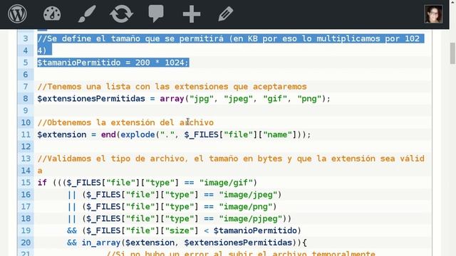
Task: Click the comment 'Tenemos una lista con las extensiones'
Action: click(x=172, y=87)
